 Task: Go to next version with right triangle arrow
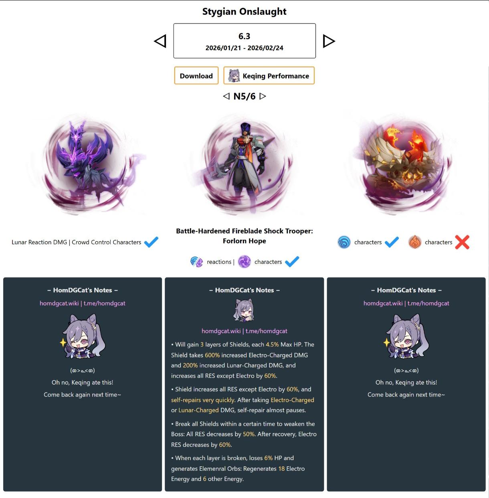[329, 41]
